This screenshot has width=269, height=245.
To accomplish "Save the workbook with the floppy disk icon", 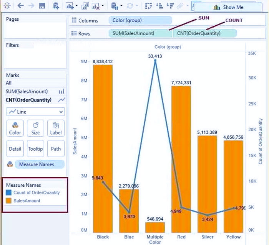I will pyautogui.click(x=42, y=6).
